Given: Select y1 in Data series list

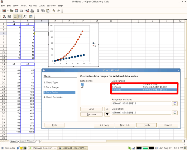Looking at the screenshot, I should (x=82, y=84).
